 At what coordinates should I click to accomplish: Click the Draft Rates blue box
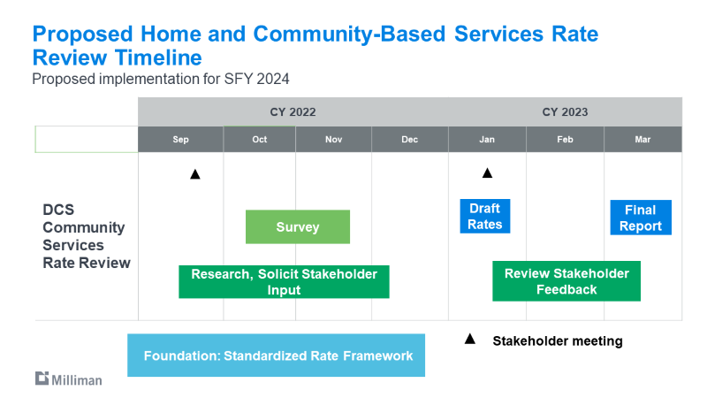click(484, 217)
